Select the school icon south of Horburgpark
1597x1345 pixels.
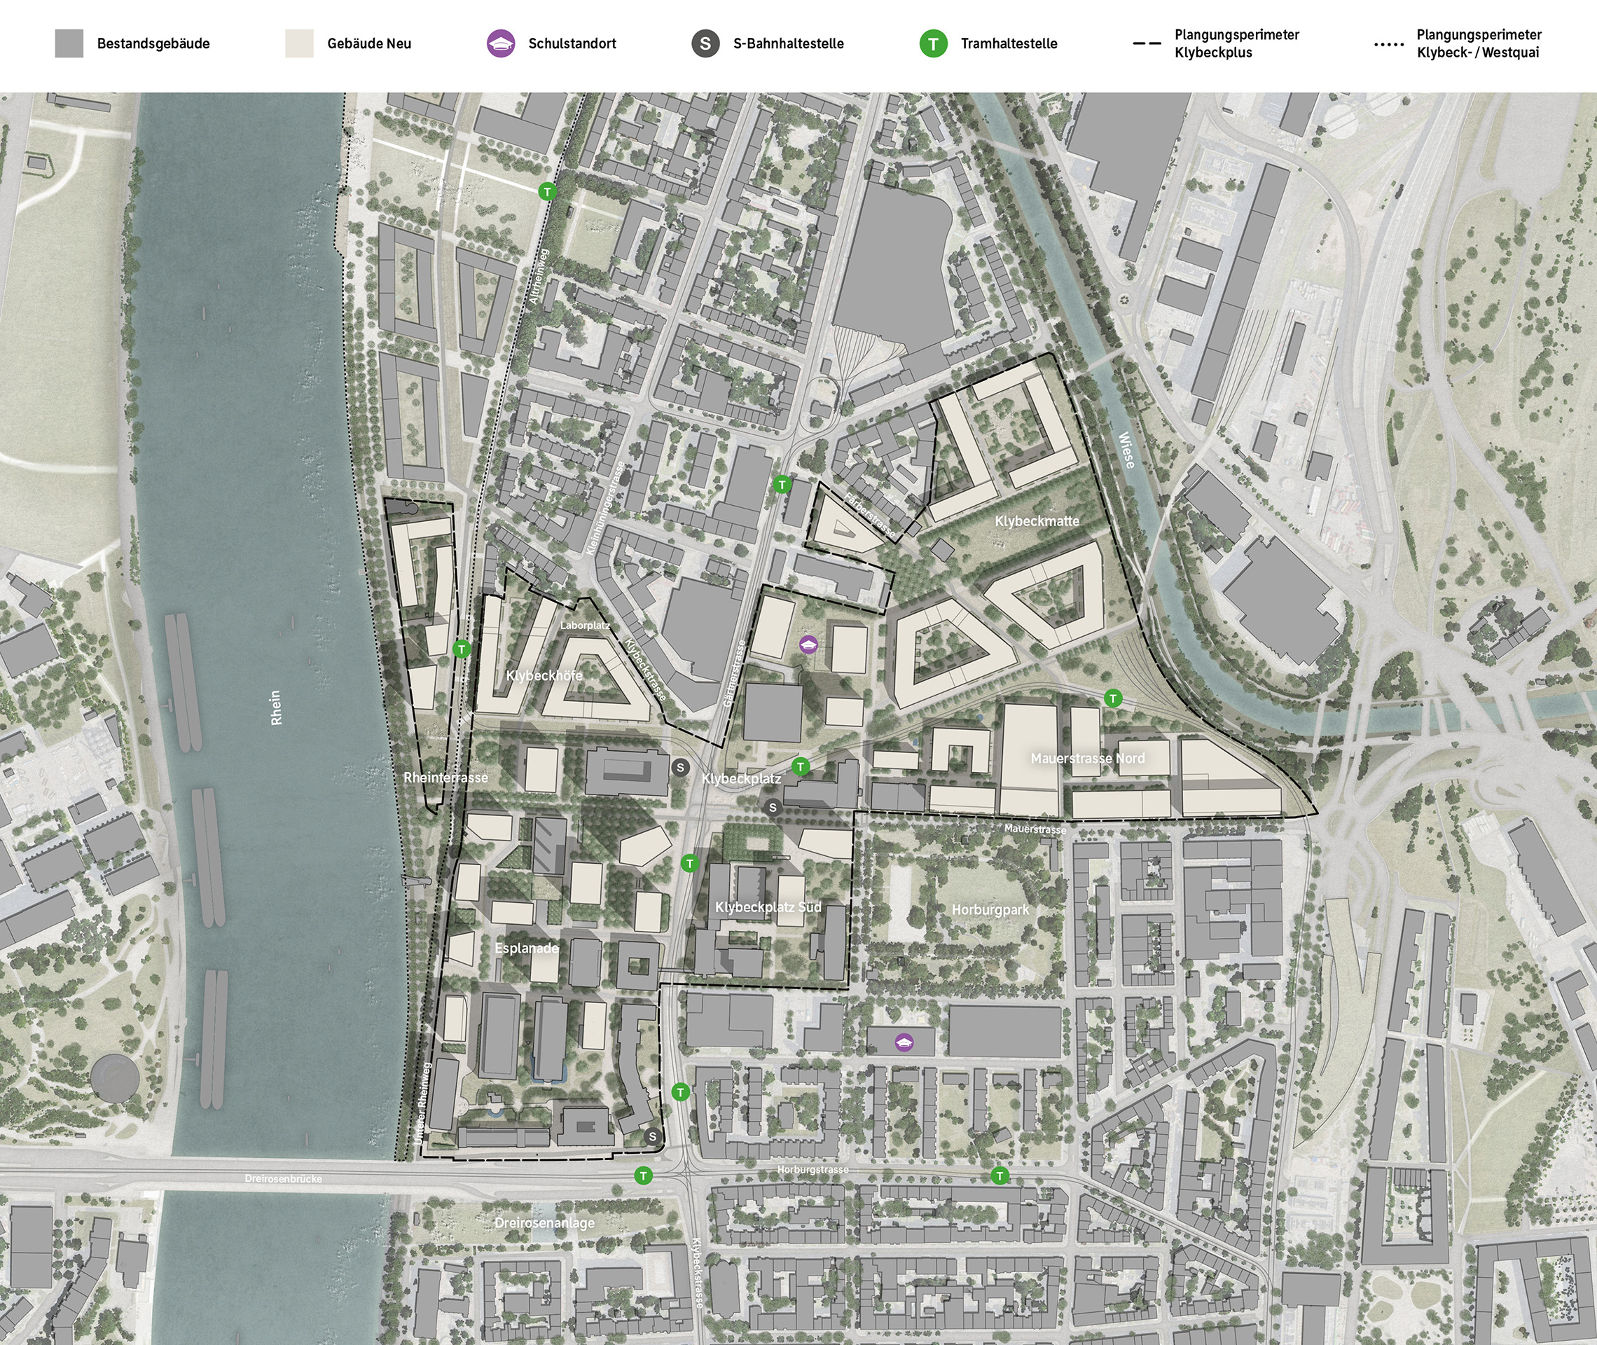point(904,1042)
